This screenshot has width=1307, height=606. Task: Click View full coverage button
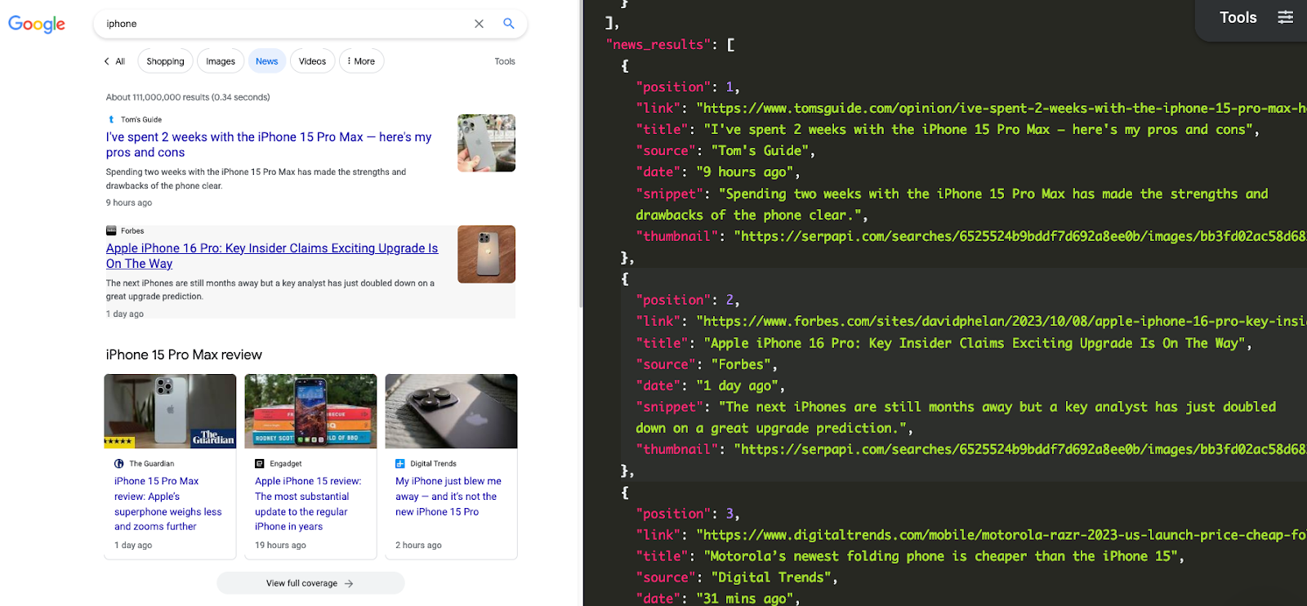310,583
